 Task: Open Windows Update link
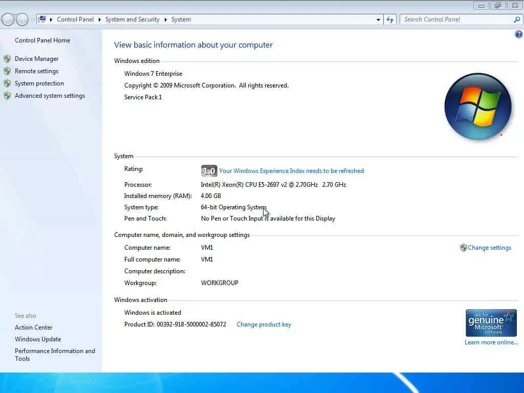[x=38, y=339]
